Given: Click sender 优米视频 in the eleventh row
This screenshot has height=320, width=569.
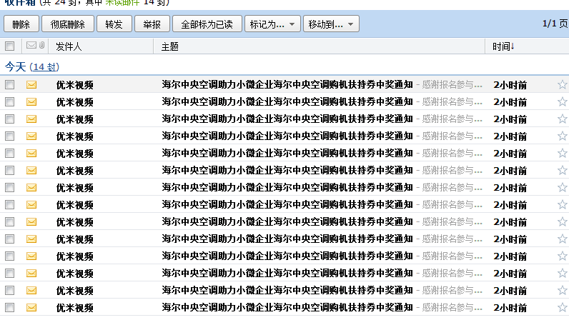Looking at the screenshot, I should (75, 256).
